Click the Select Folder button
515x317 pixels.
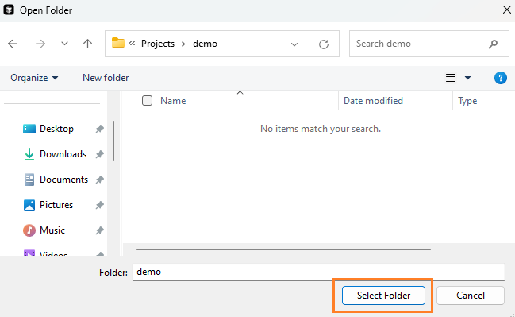click(x=383, y=296)
